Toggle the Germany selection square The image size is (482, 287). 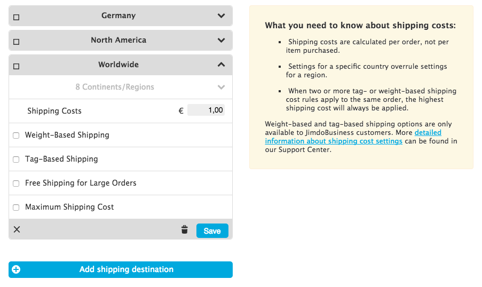coord(17,17)
